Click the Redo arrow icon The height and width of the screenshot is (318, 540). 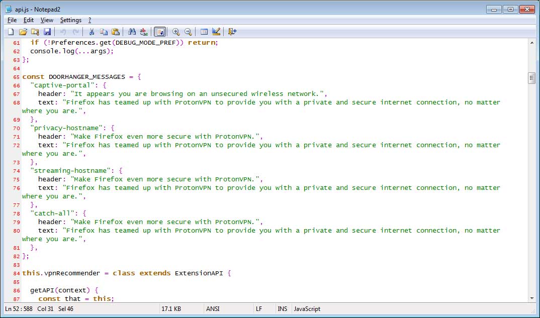pyautogui.click(x=75, y=32)
